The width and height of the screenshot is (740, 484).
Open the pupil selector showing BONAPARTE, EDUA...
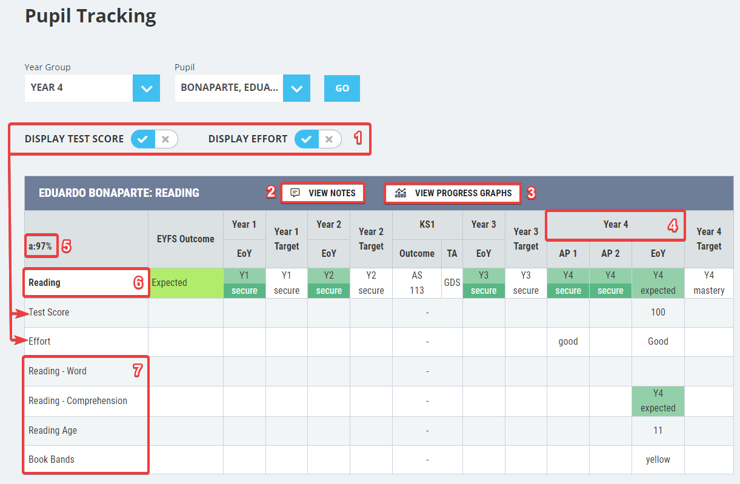tap(296, 88)
